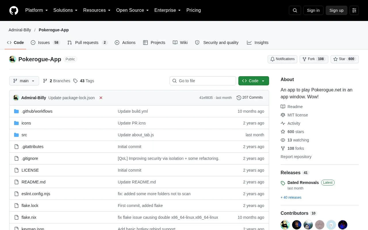Click the first contributor avatar

coord(285,225)
